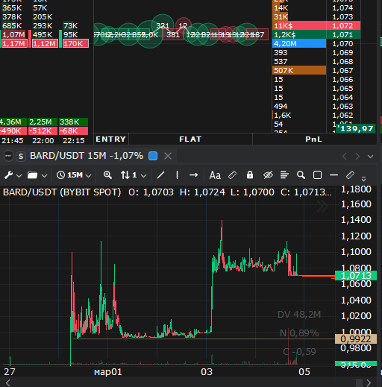The image size is (382, 387).
Task: Click the 4,36M volume total cell
Action: tap(13, 122)
